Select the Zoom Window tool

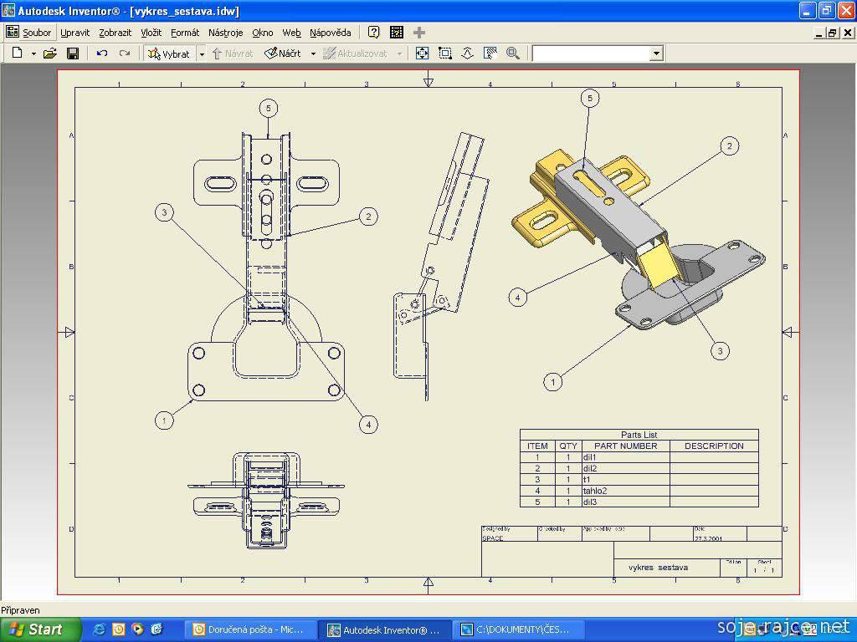pos(445,53)
